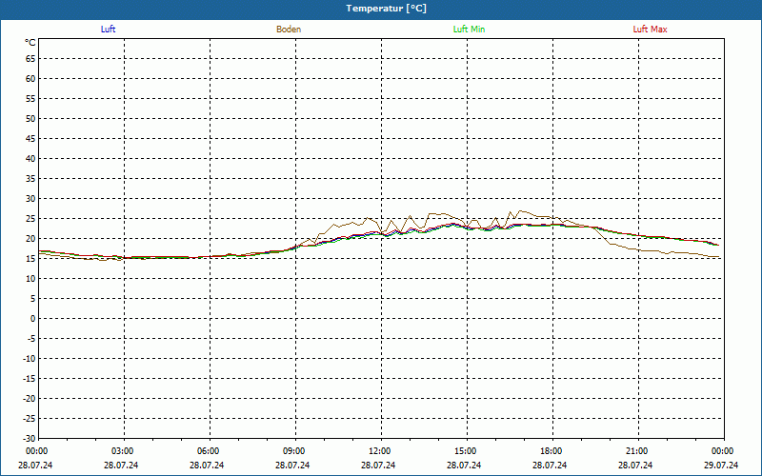
Task: Click the 15 value on the y-axis
Action: click(30, 259)
